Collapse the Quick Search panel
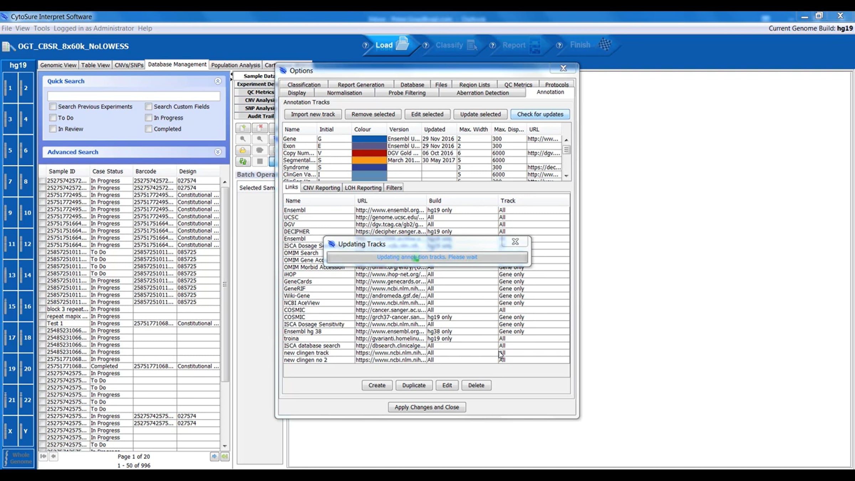855x481 pixels. click(218, 81)
